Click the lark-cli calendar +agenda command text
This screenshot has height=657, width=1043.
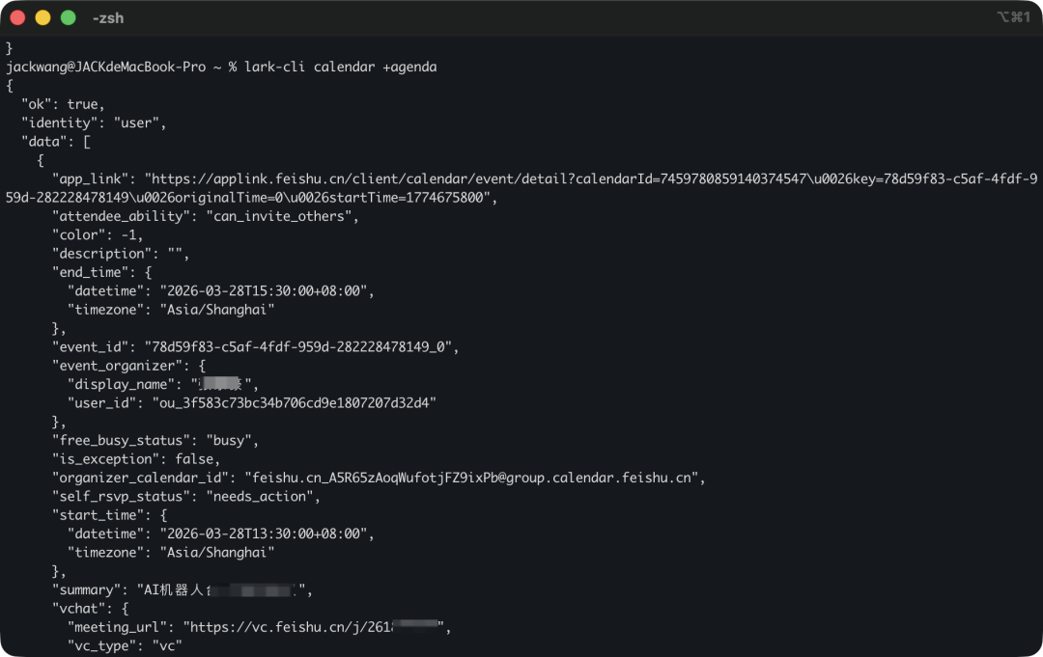pos(341,67)
